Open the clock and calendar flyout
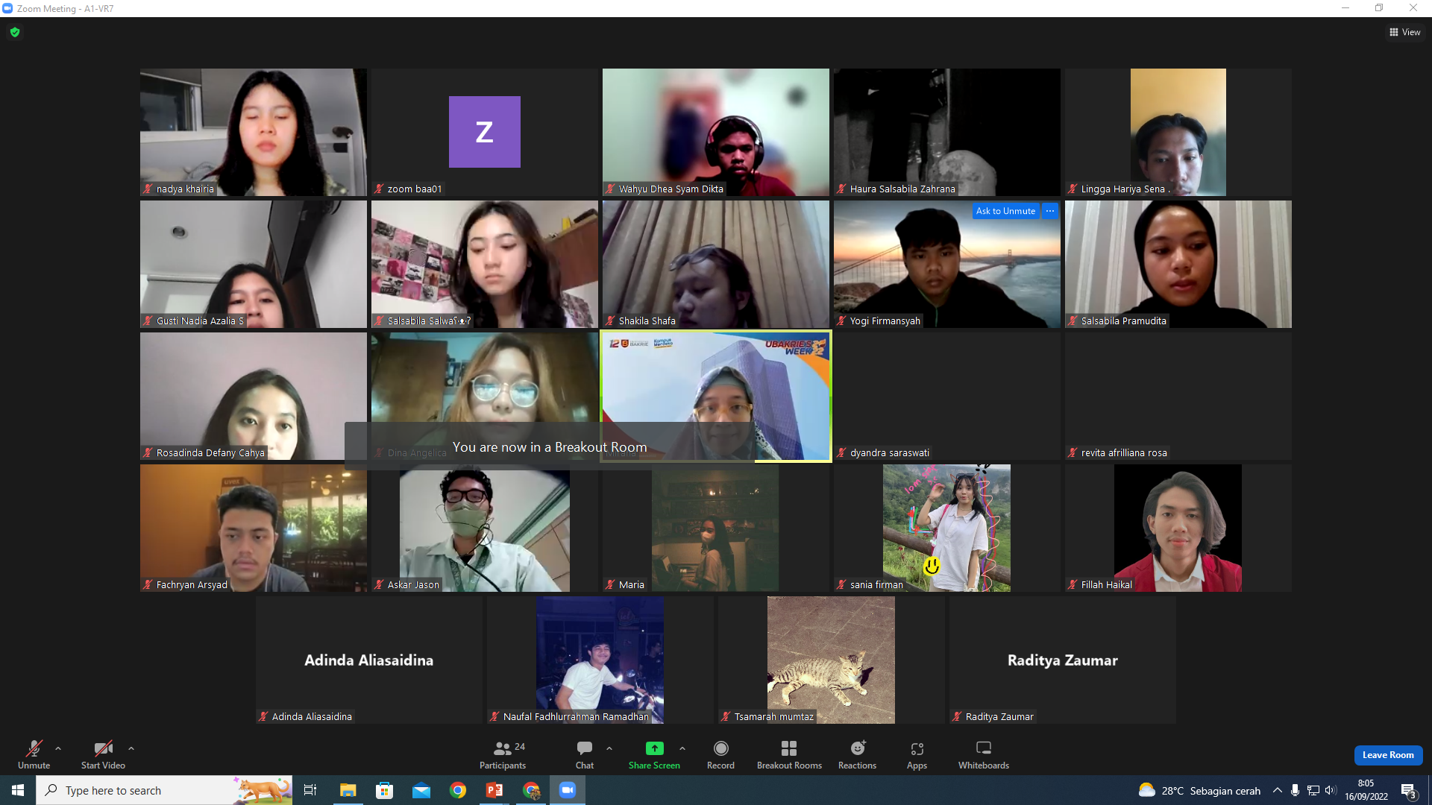The width and height of the screenshot is (1432, 805). click(1366, 790)
